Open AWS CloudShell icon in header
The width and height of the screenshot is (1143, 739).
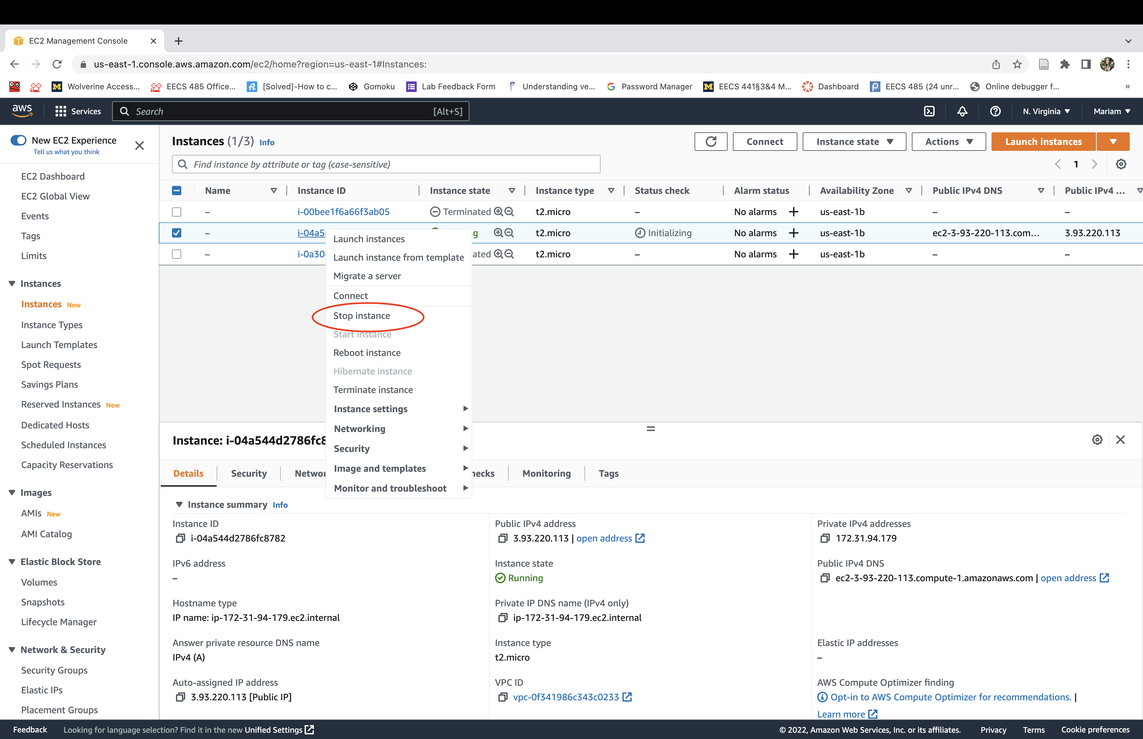coord(929,111)
